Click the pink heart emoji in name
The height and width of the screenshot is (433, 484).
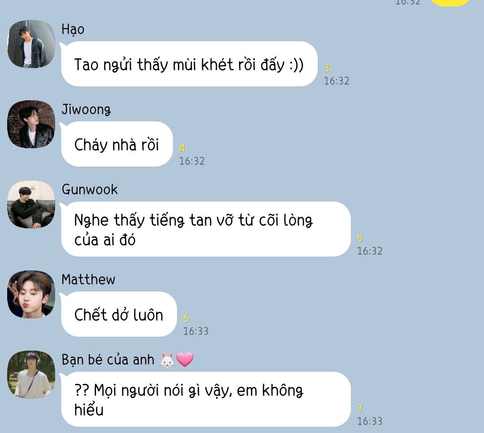[185, 360]
